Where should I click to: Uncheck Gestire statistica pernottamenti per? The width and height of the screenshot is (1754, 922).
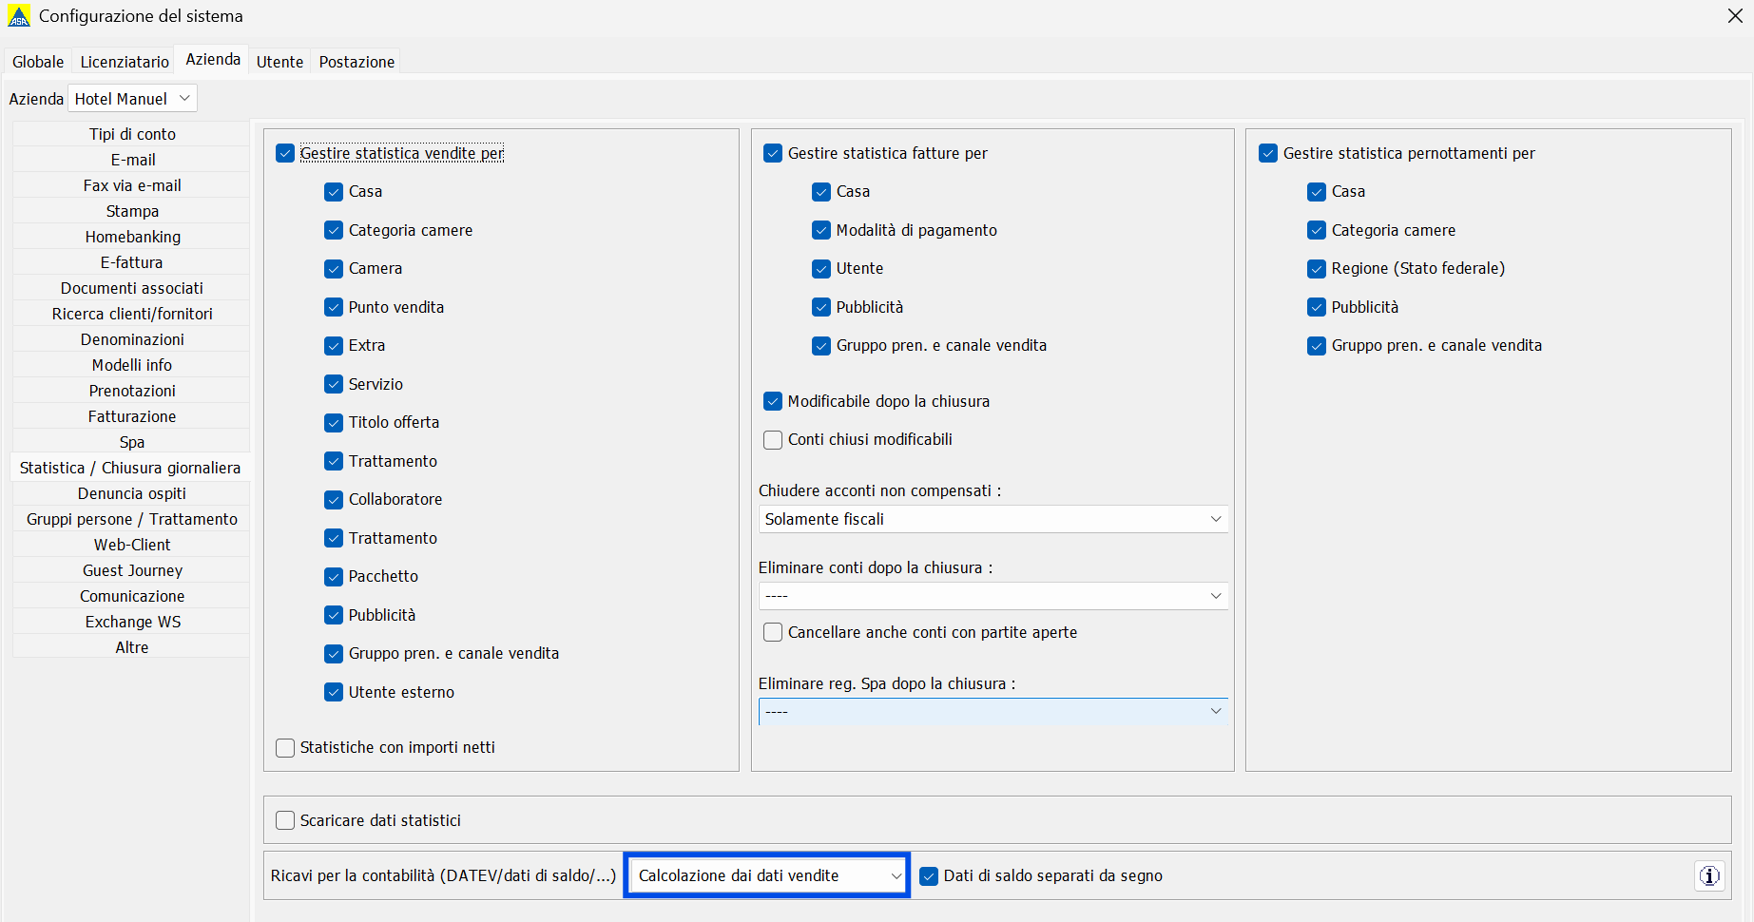tap(1268, 154)
